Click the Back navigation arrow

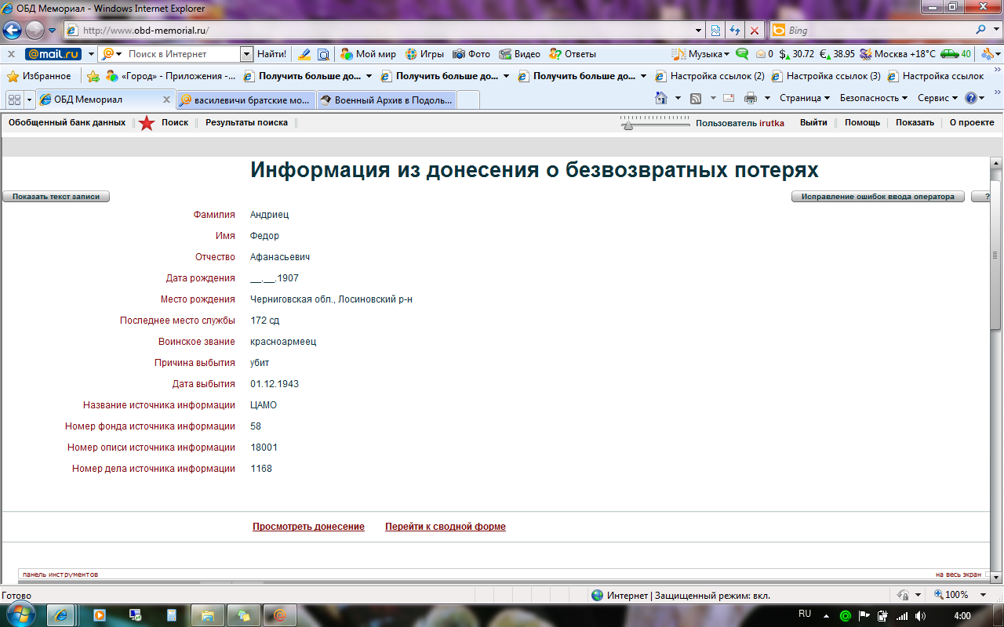pyautogui.click(x=13, y=31)
